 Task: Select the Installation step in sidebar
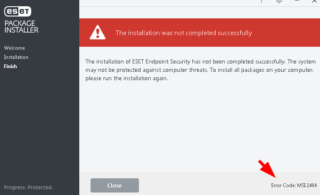(16, 57)
